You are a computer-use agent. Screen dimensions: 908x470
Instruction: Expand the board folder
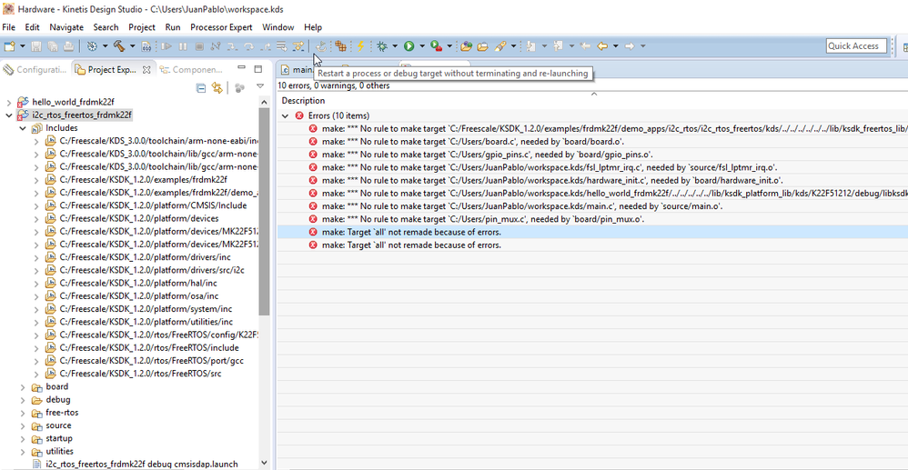pos(23,386)
